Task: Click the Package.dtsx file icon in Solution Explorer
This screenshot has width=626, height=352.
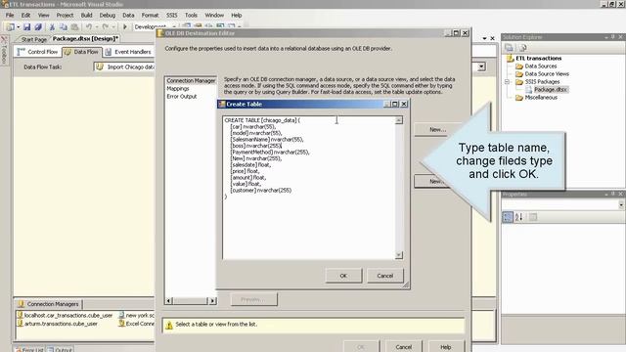Action: click(x=528, y=89)
